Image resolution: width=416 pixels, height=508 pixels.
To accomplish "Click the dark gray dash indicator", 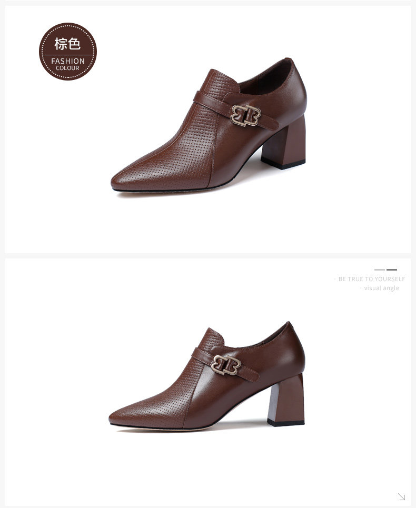I will click(x=392, y=270).
